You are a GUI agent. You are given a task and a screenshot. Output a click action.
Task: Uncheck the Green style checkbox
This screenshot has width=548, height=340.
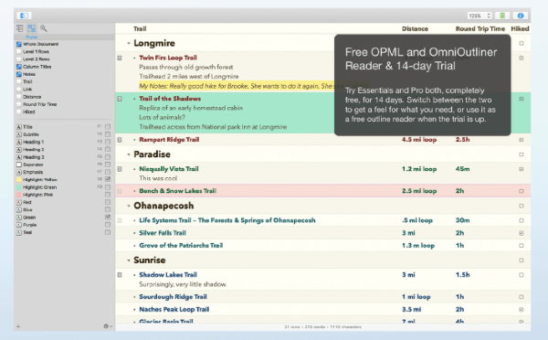[x=108, y=218]
